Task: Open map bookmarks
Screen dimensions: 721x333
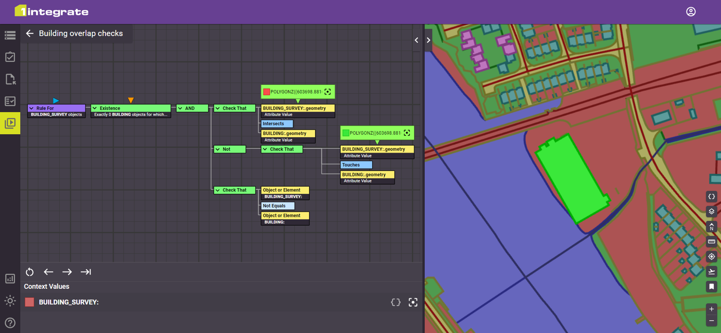Action: pyautogui.click(x=711, y=286)
